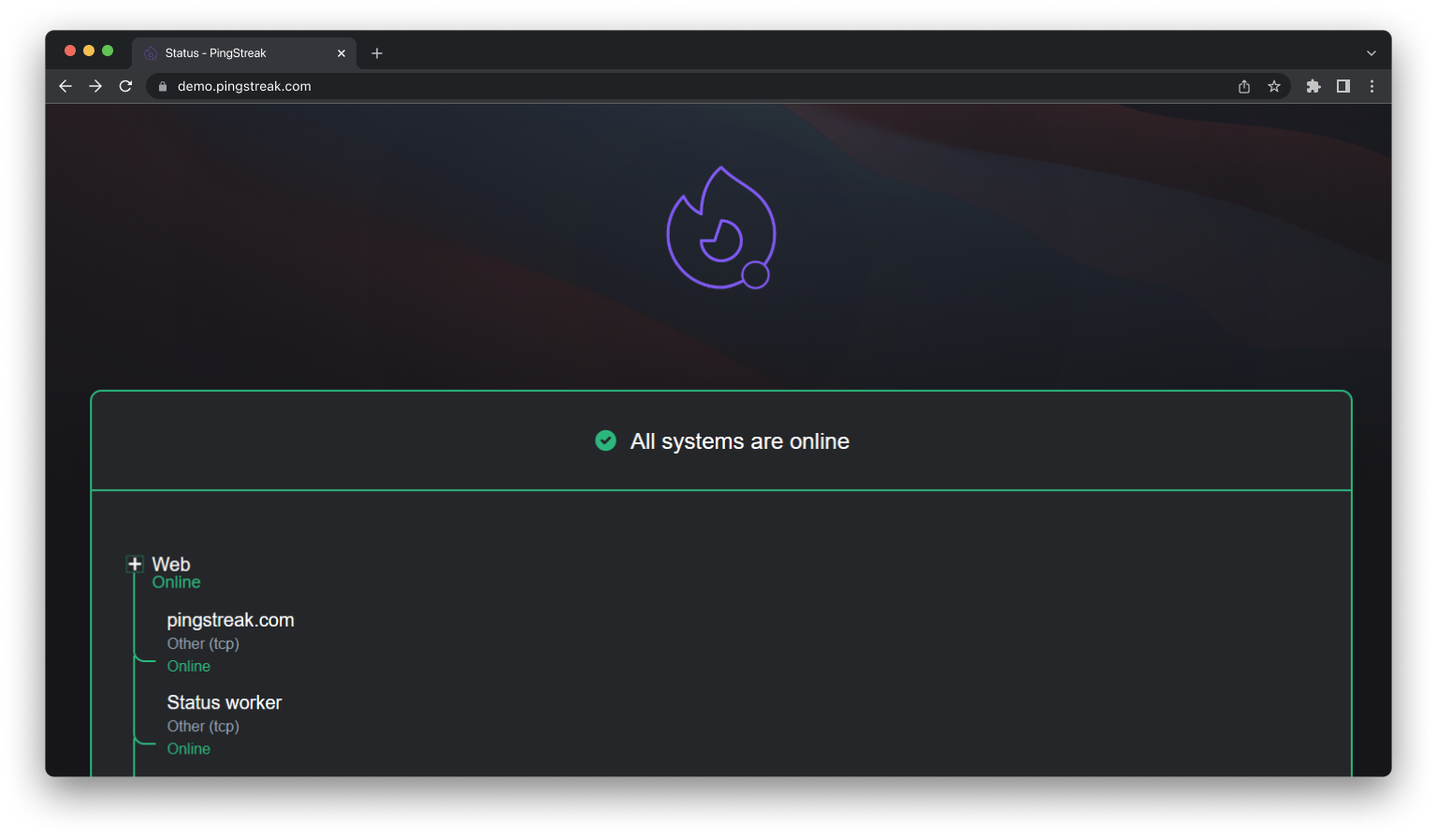Select the Status - PingStreak tab
1437x837 pixels.
[x=244, y=53]
